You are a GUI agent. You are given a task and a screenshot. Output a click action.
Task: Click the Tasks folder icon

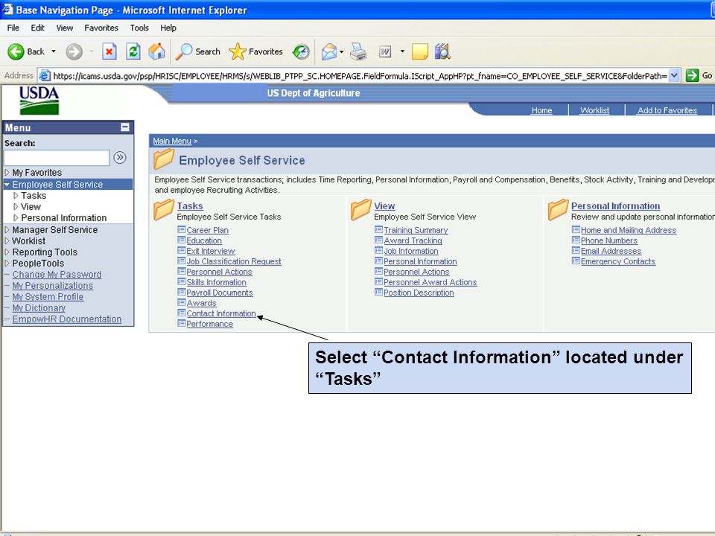pos(164,210)
